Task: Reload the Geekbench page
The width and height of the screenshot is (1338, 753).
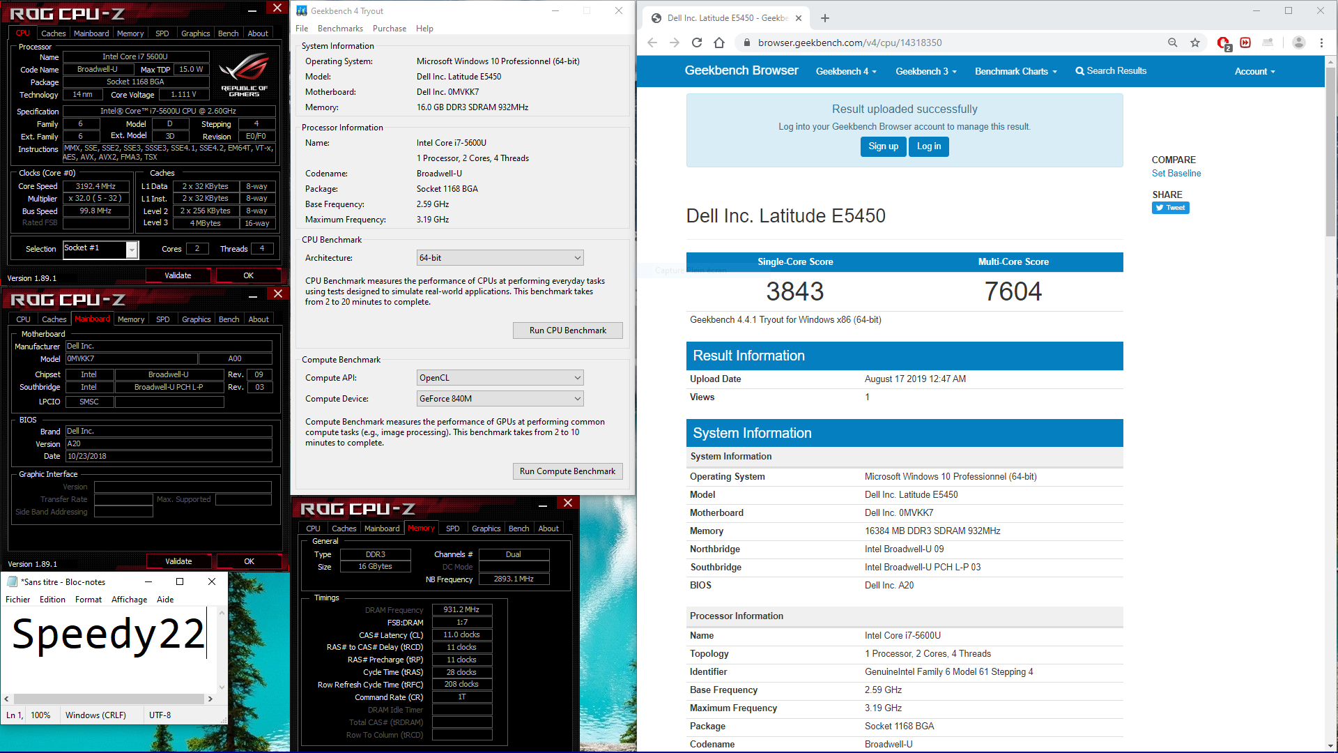Action: click(697, 43)
